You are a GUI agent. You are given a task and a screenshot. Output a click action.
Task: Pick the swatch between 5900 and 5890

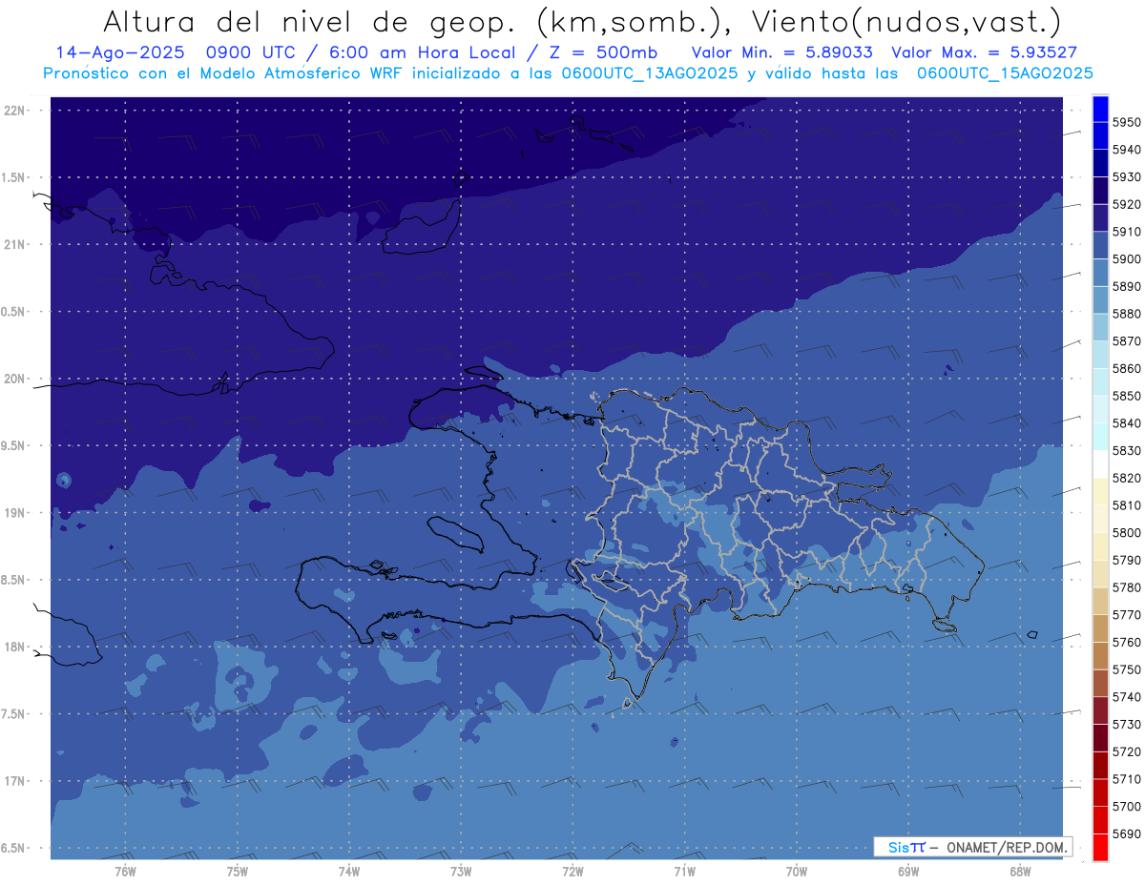point(1100,272)
